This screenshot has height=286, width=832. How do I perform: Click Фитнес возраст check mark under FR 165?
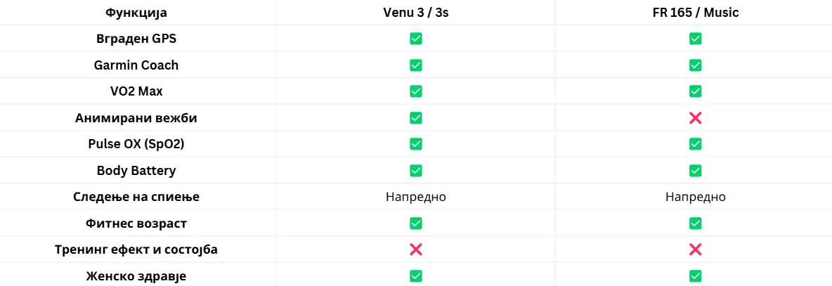pos(695,223)
